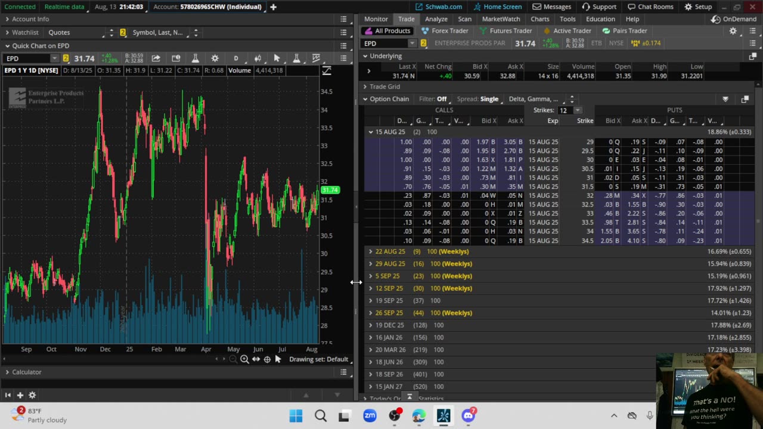Click the flask studies icon beside share icon
763x429 pixels.
[195, 58]
